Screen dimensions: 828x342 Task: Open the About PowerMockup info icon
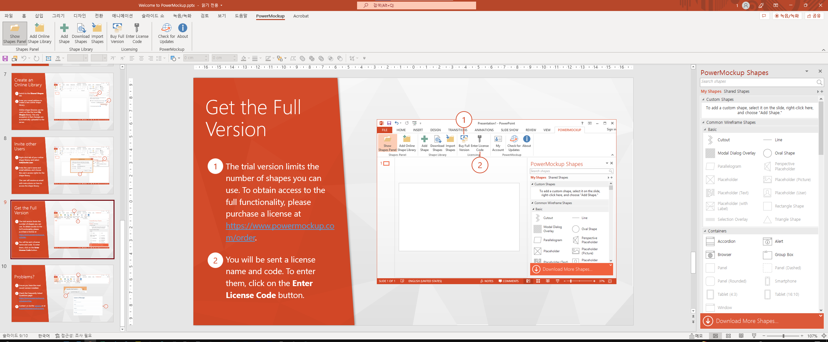tap(183, 28)
